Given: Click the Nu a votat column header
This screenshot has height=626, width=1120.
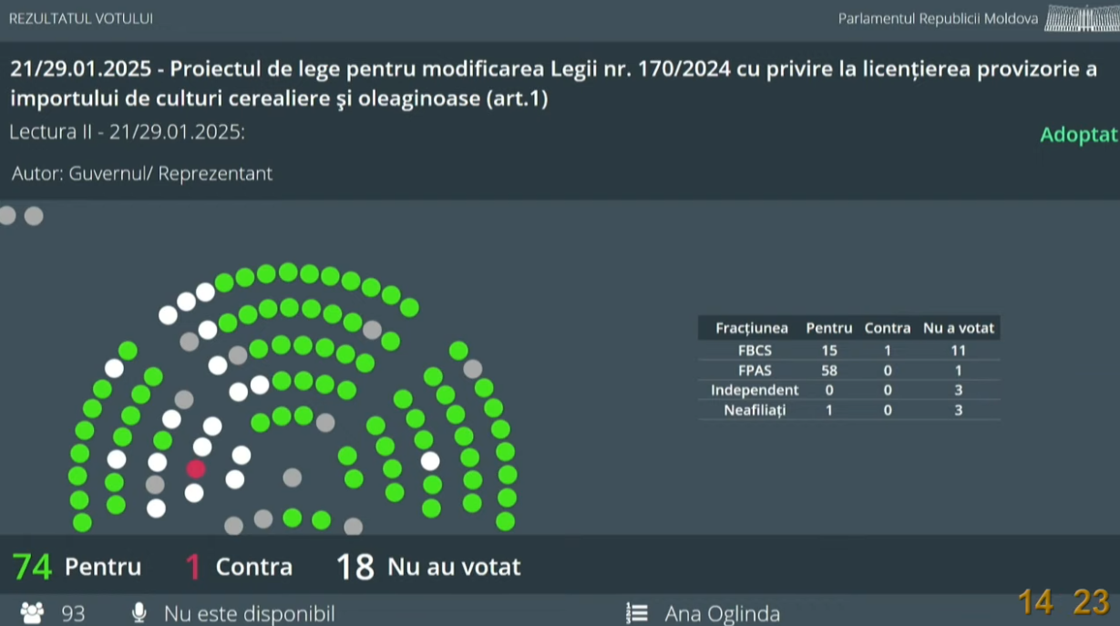Looking at the screenshot, I should click(x=959, y=328).
